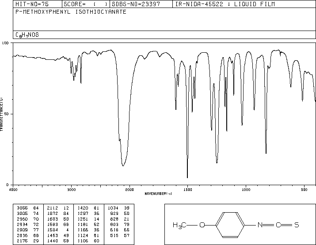Image resolution: width=316 pixels, height=245 pixels.
Task: Click the 3066 entry in the peak table
Action: [22, 208]
